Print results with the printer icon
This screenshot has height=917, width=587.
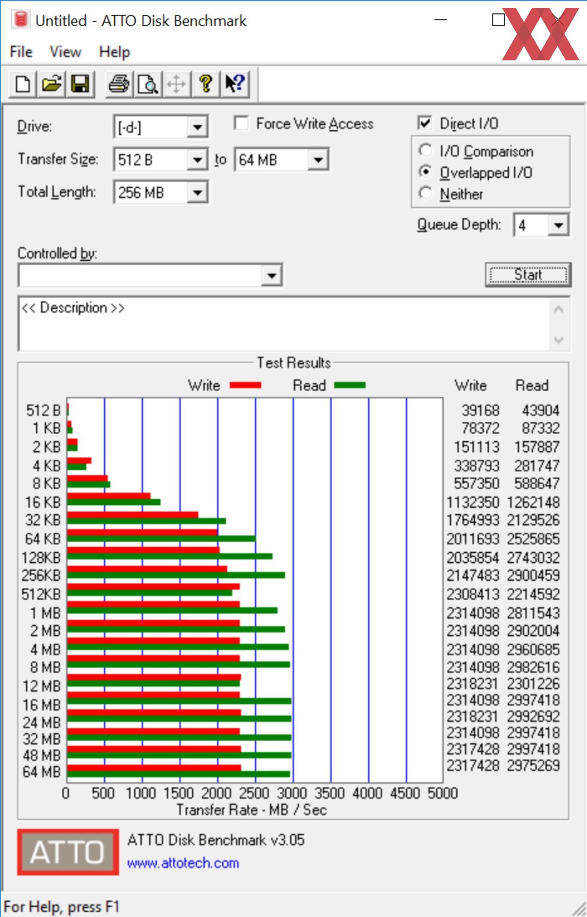click(x=119, y=83)
